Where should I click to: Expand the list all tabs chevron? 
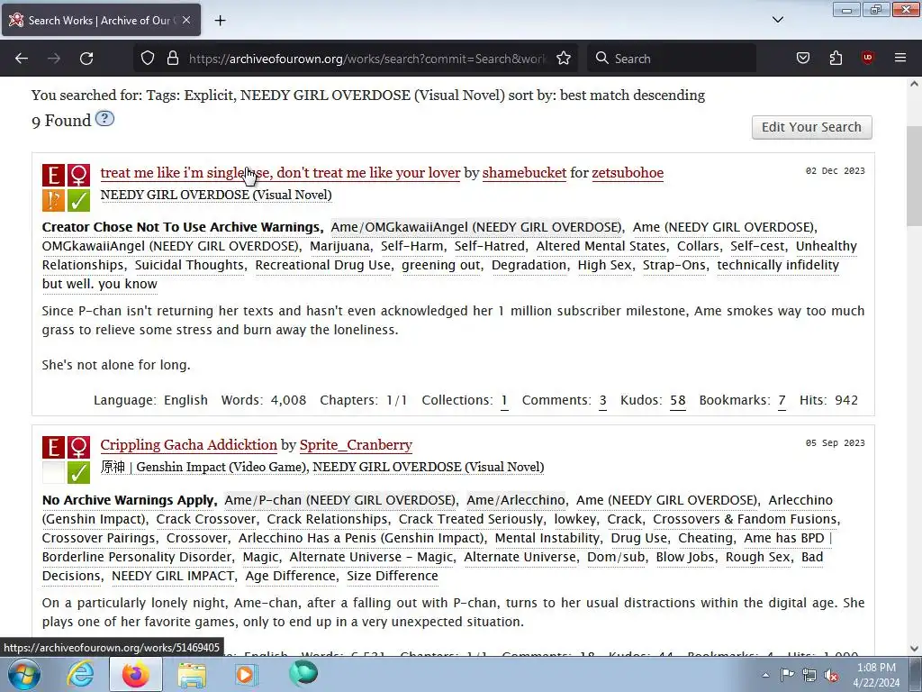point(777,20)
